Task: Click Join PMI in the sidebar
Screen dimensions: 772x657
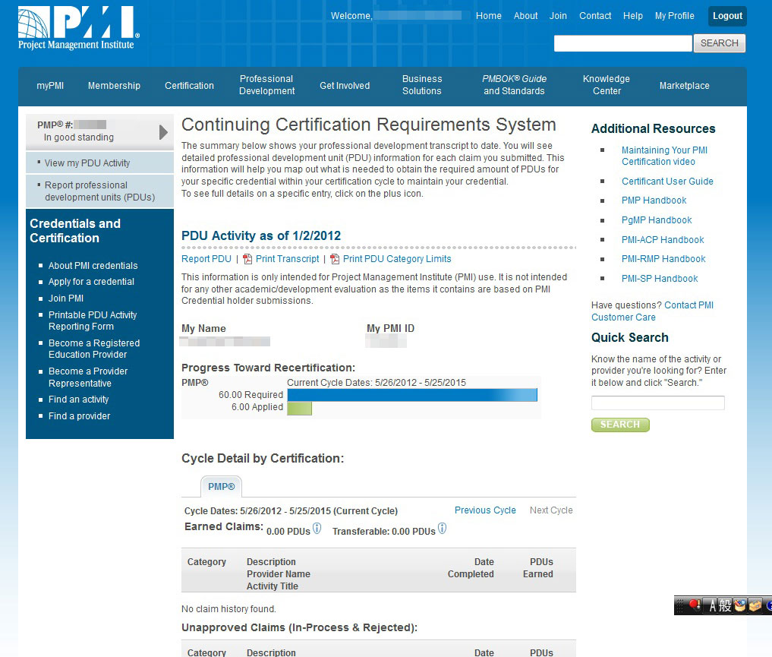Action: [66, 298]
